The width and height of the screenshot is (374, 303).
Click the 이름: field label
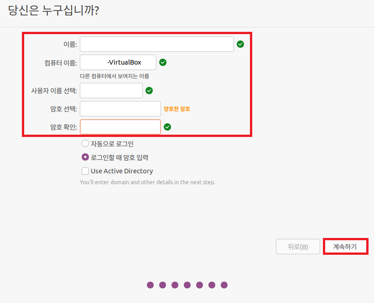(70, 44)
